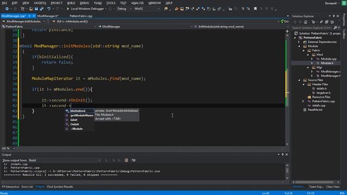The height and width of the screenshot is (195, 347).
Task: Switch to Class View tab
Action: pos(332,187)
